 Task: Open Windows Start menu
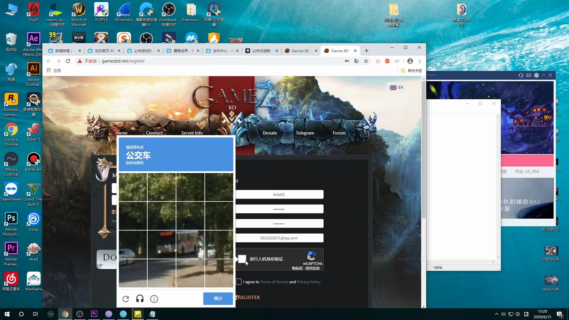coord(7,314)
